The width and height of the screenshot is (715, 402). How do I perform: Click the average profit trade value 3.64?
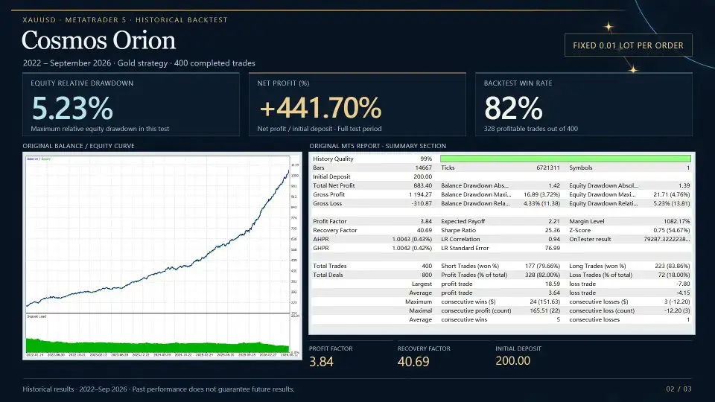click(554, 293)
